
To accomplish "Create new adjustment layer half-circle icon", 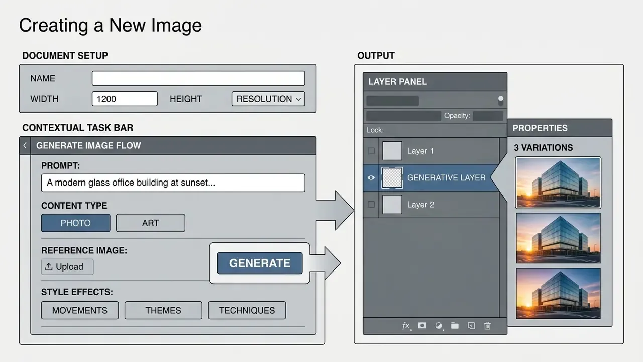I will [439, 326].
